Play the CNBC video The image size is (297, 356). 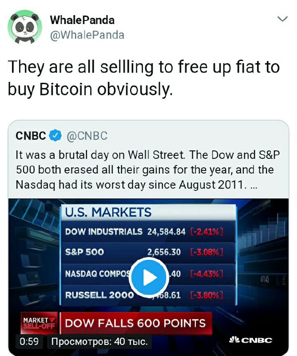[149, 278]
